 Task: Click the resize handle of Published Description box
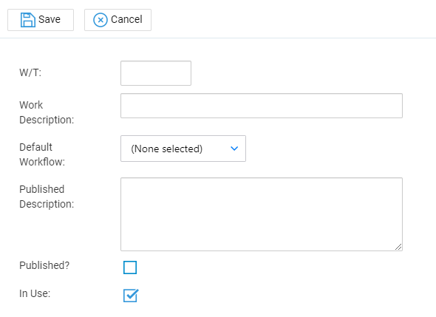[398, 247]
